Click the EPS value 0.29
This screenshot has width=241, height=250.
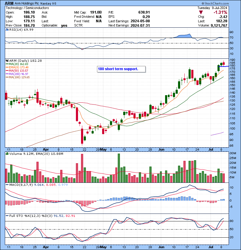(x=146, y=17)
